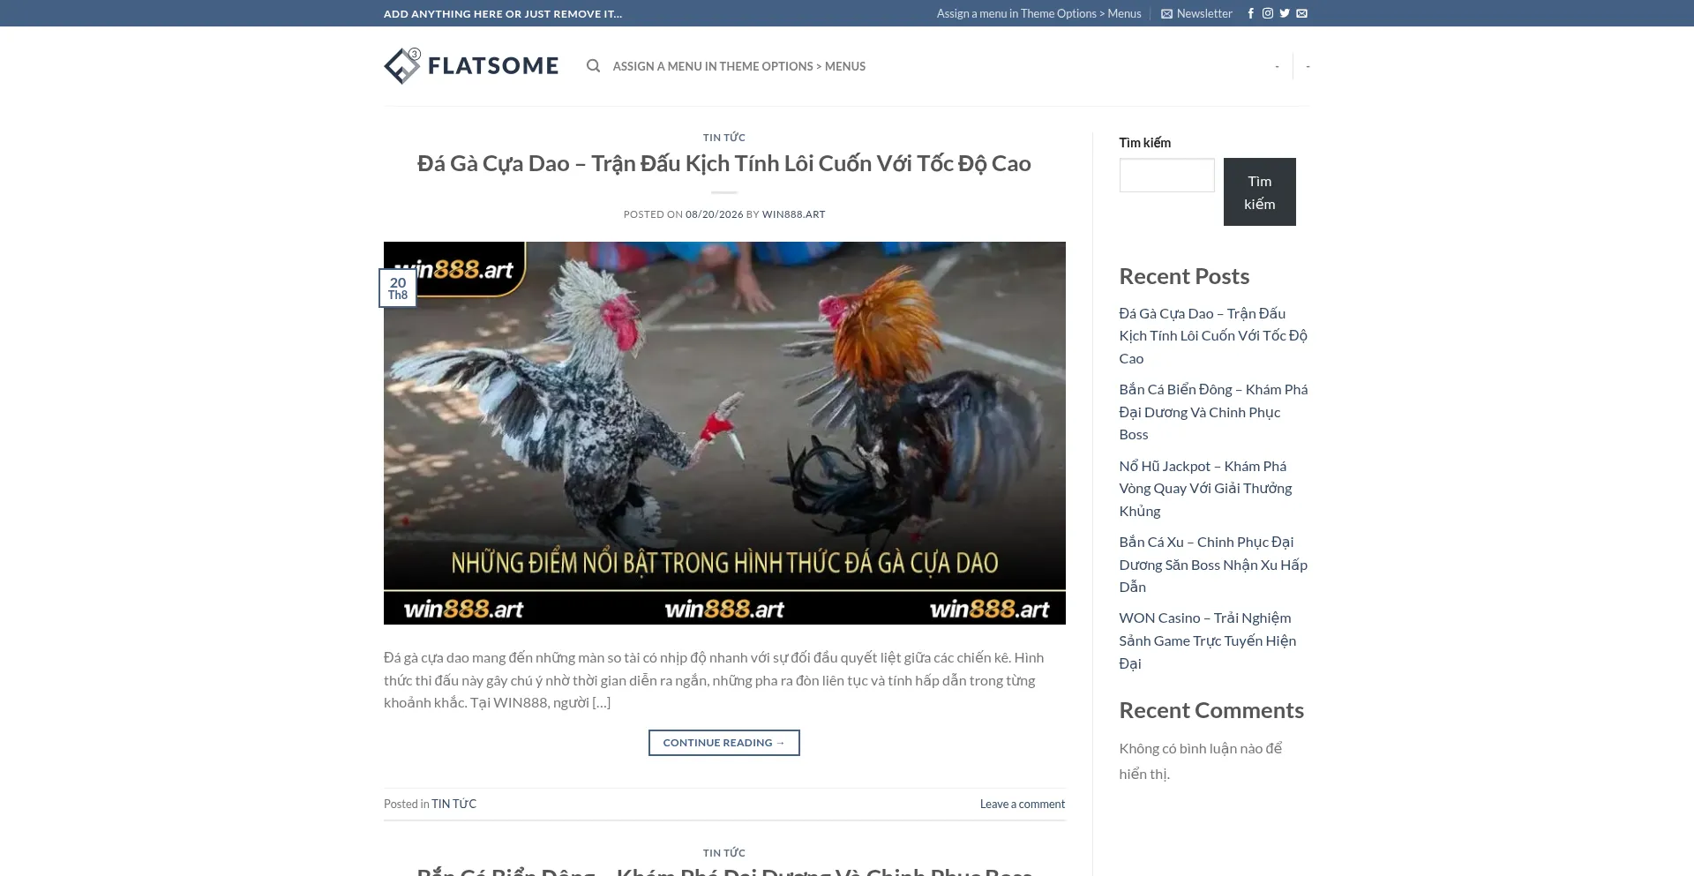1694x876 pixels.
Task: Open TIN TỨC category above second post
Action: click(724, 853)
